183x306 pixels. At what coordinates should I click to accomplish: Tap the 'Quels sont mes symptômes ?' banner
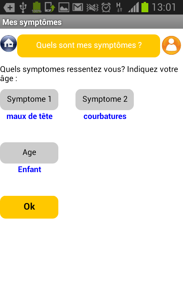coord(89,46)
